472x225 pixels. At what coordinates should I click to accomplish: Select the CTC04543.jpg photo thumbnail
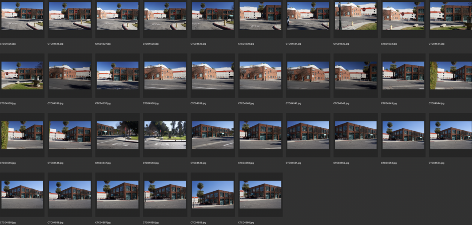click(403, 76)
